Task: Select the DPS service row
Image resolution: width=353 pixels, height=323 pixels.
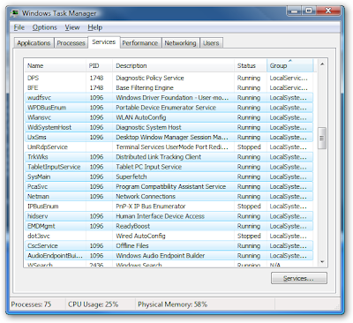Action: click(169, 78)
